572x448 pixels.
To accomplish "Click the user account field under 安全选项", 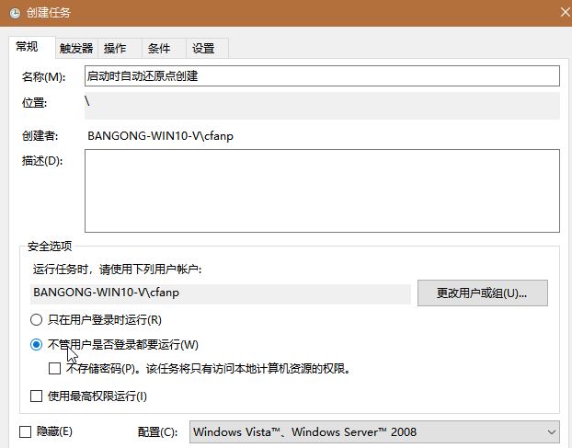I will point(221,293).
